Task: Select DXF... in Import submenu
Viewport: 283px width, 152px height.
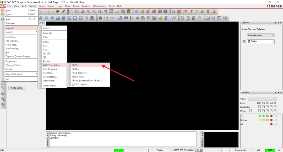Action: [x=54, y=42]
